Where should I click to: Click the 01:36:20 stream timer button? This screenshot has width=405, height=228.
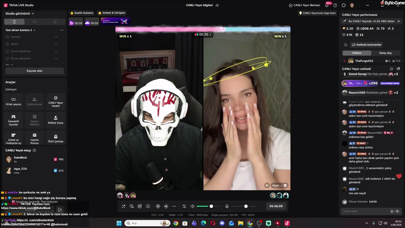pyautogui.click(x=276, y=206)
